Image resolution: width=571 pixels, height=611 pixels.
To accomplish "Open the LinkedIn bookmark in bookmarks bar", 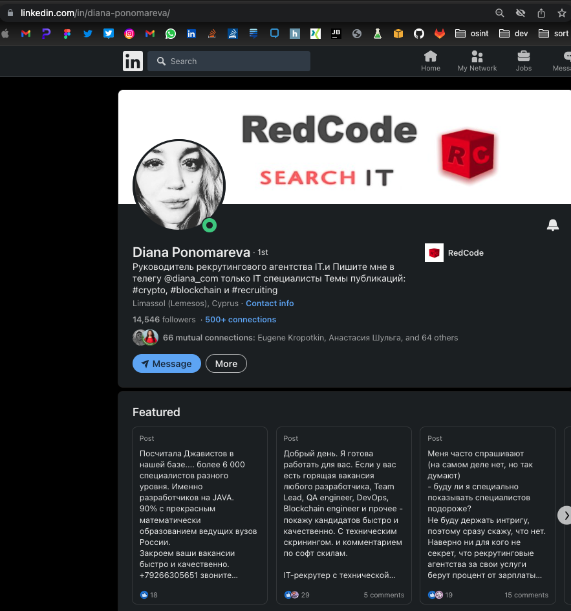I will tap(191, 34).
